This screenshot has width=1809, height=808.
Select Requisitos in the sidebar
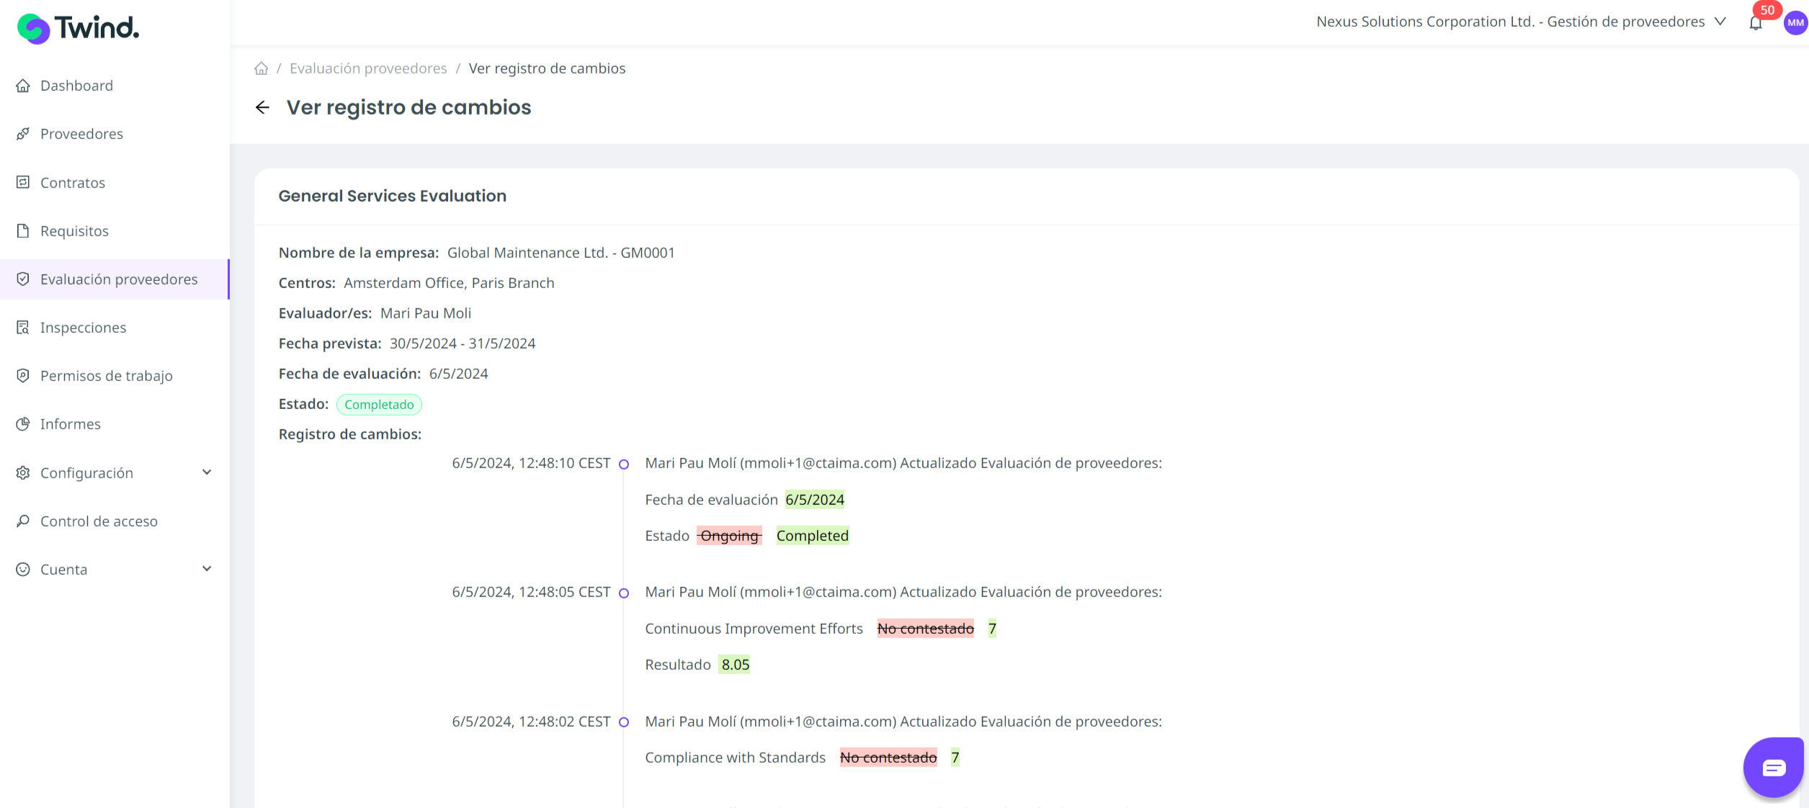74,231
